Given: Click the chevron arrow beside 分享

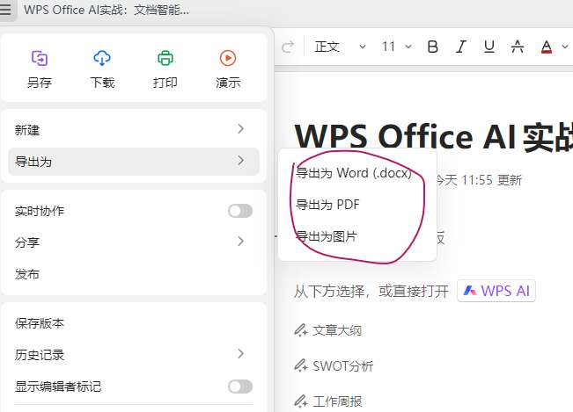Looking at the screenshot, I should click(240, 241).
